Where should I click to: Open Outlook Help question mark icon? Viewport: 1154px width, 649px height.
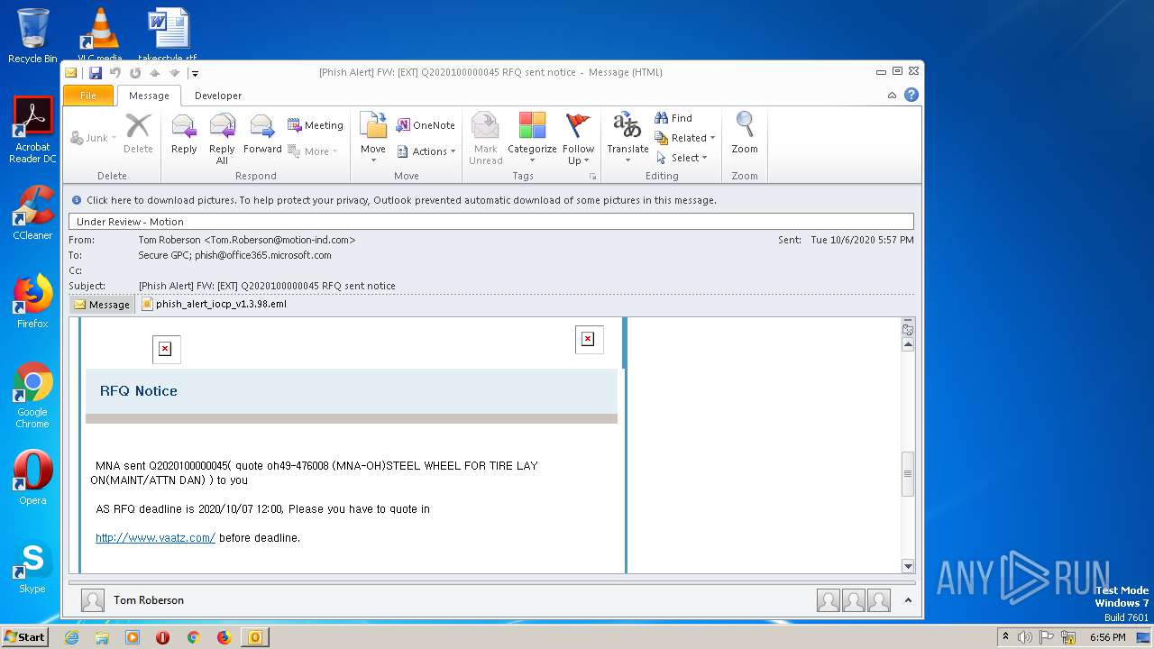pos(911,95)
